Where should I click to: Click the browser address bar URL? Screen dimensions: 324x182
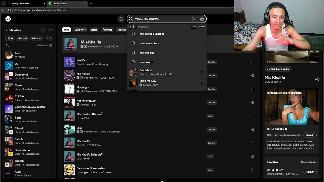[43, 10]
